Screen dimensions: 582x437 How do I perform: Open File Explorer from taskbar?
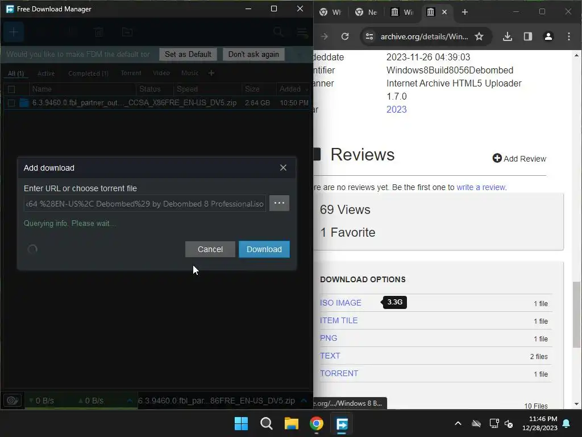(x=292, y=423)
